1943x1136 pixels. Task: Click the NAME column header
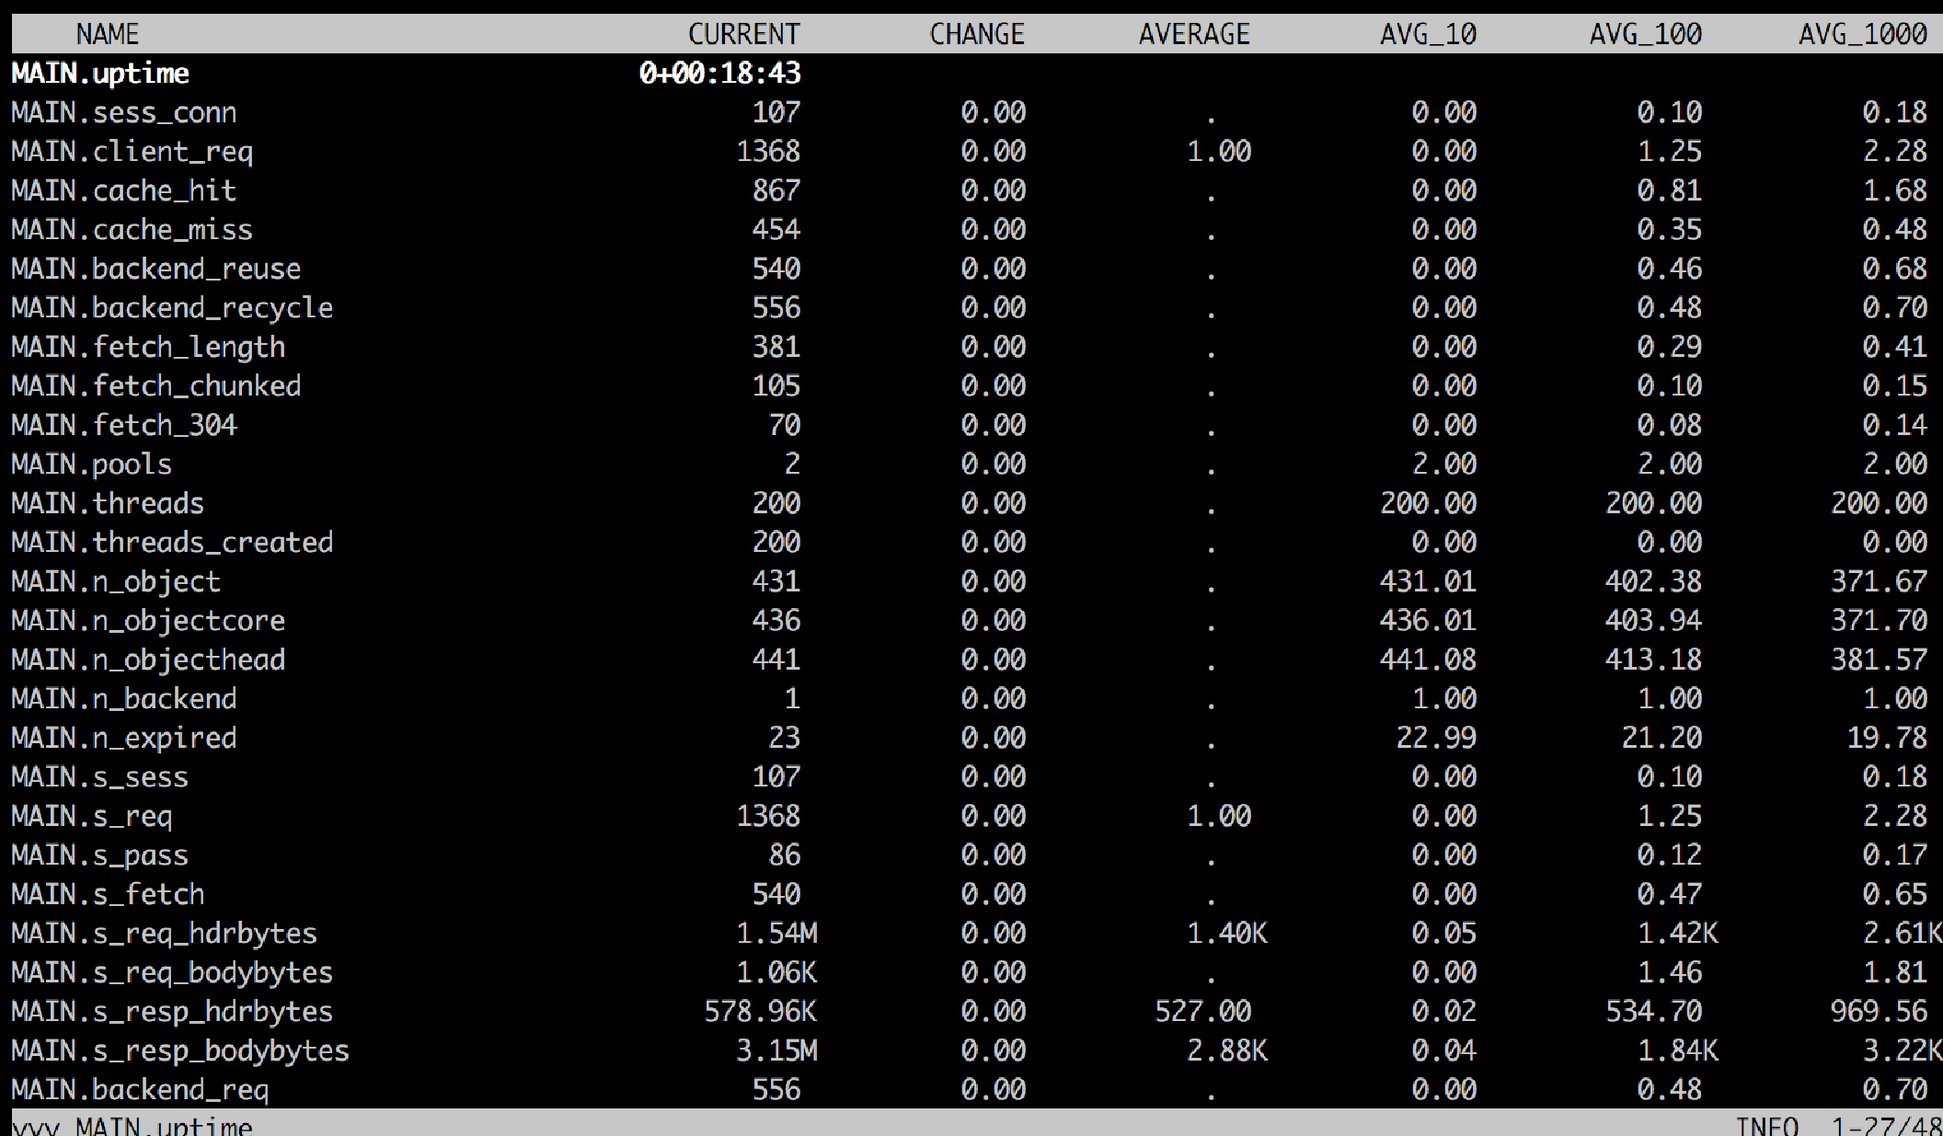tap(107, 34)
